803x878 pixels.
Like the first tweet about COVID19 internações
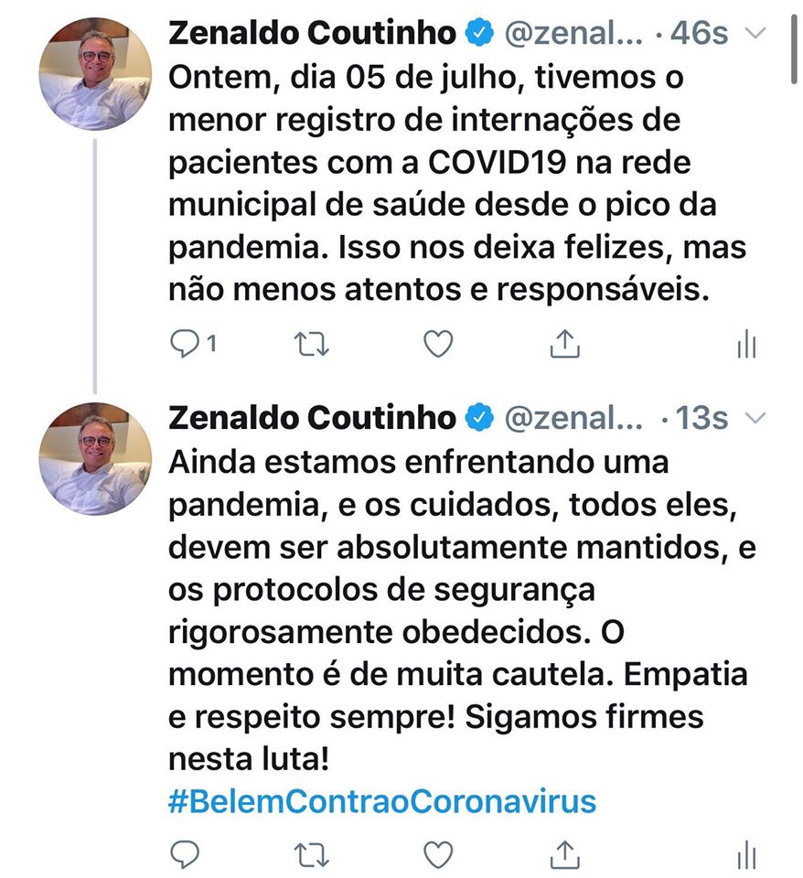click(439, 344)
